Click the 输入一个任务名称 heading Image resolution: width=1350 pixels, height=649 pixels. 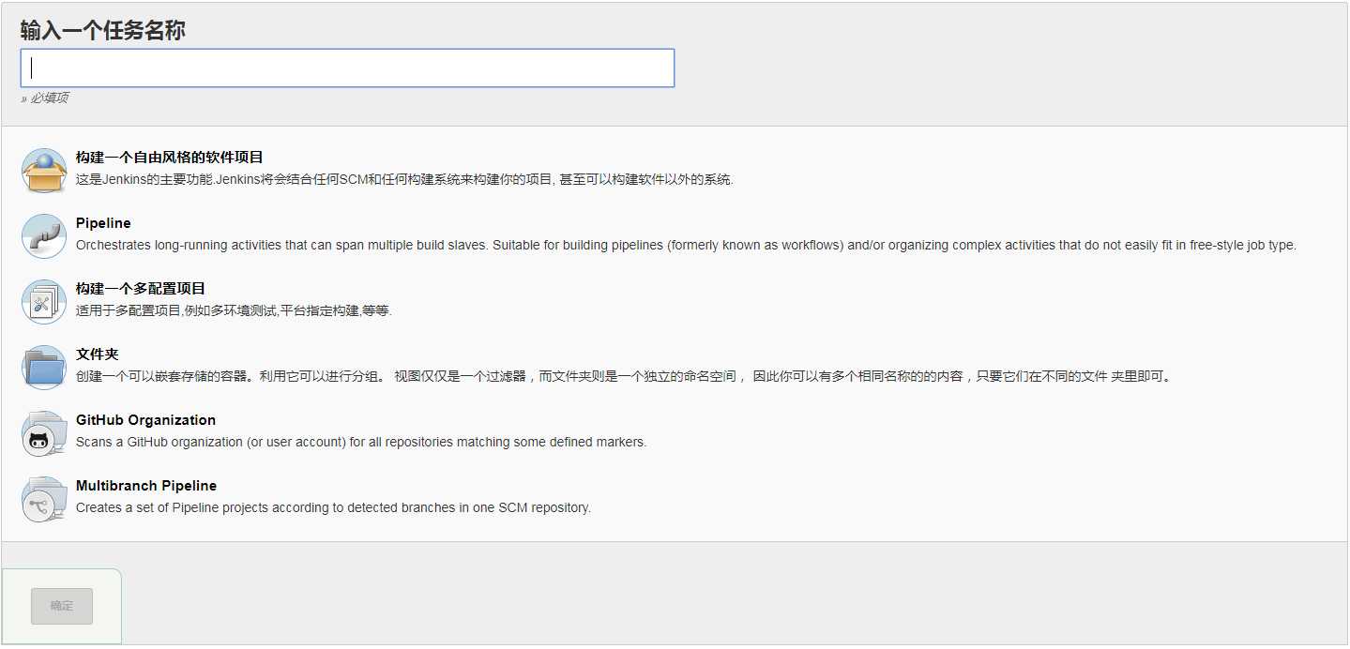(103, 30)
